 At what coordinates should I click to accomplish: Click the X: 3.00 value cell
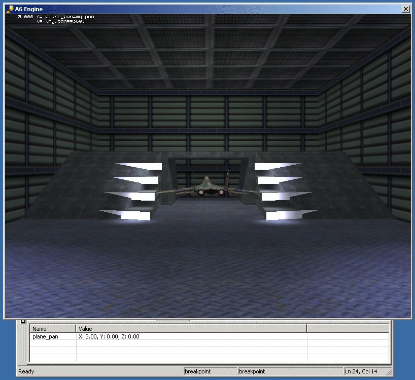pos(109,336)
